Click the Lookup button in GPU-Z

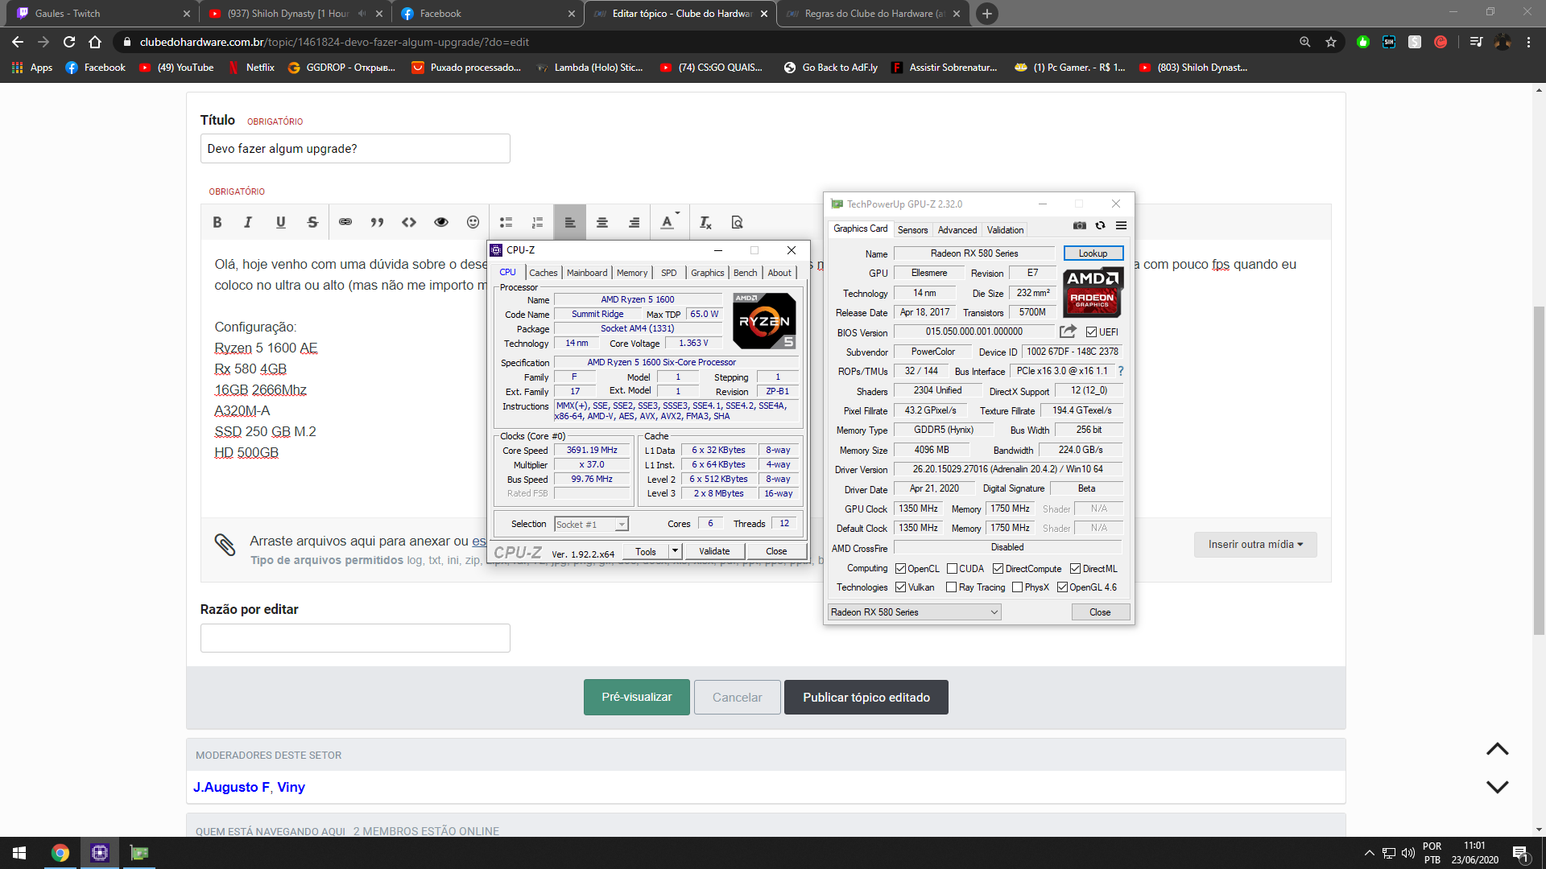[1093, 253]
